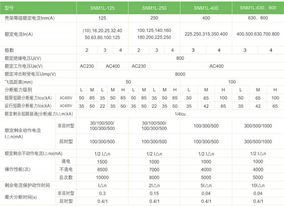Viewport: 284px width, 207px height.
Task: Click row label "额定绝缘电压Ui(V)"
Action: 23,58
